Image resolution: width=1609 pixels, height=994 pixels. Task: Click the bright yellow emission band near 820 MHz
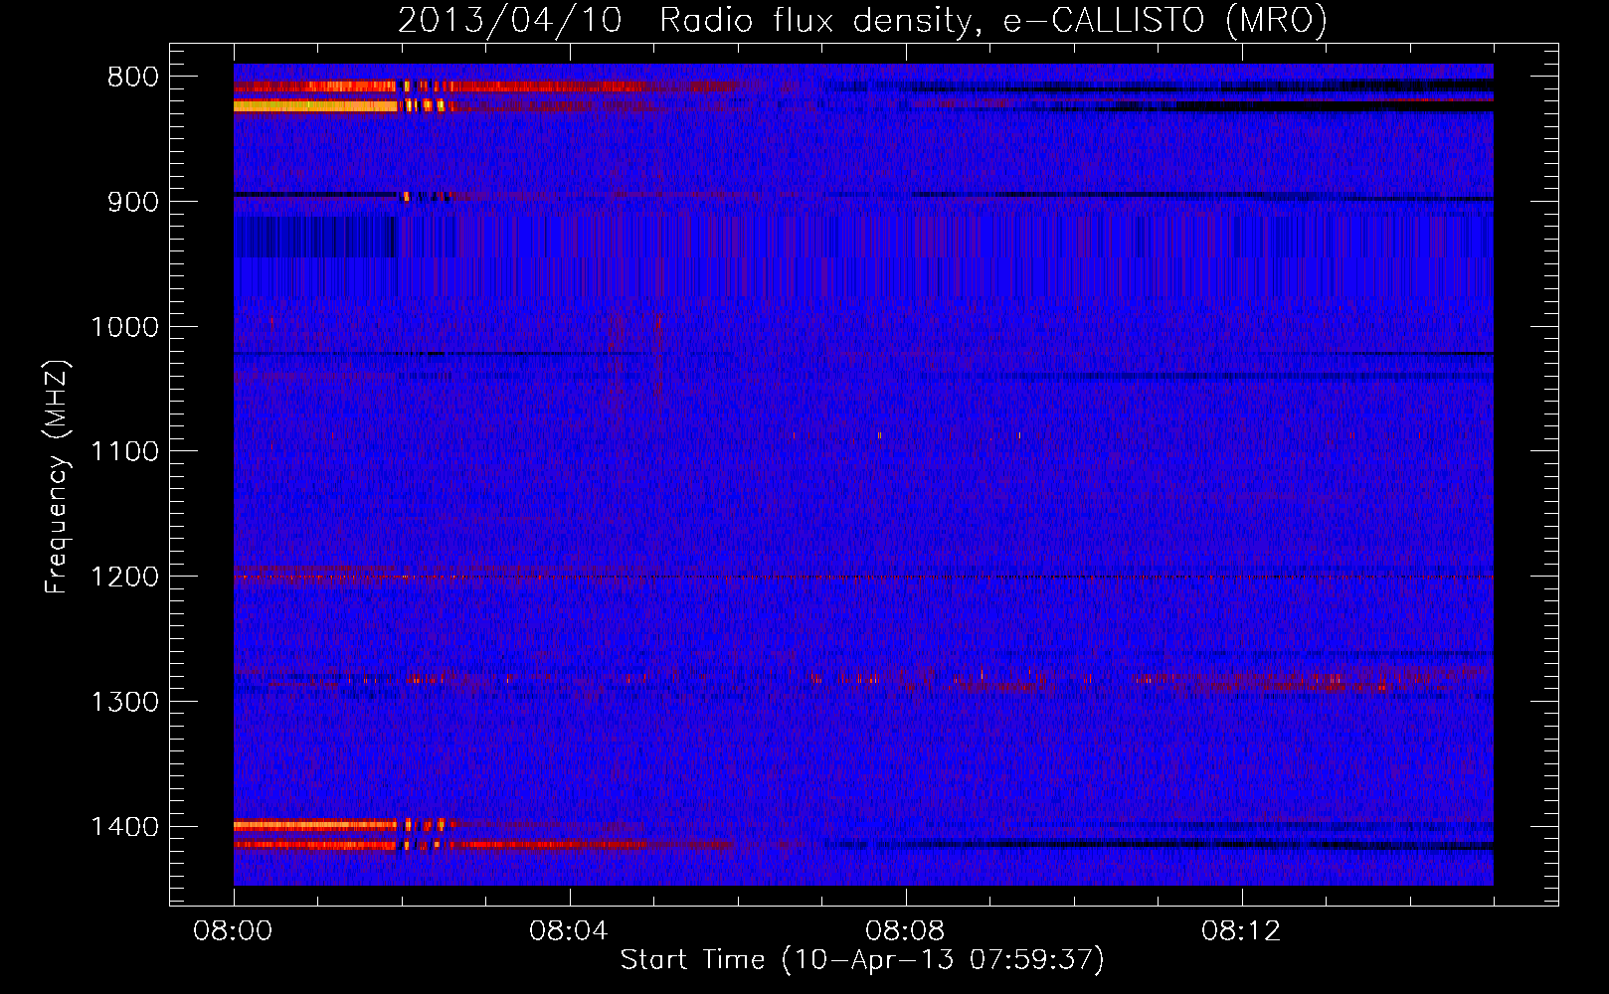click(315, 105)
